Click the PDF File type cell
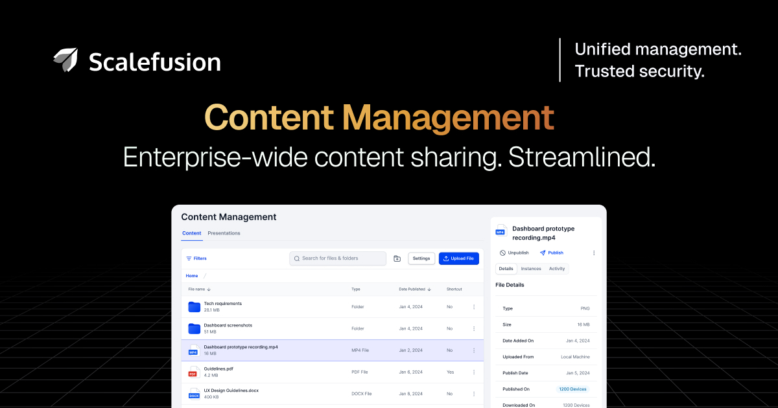 pos(359,372)
